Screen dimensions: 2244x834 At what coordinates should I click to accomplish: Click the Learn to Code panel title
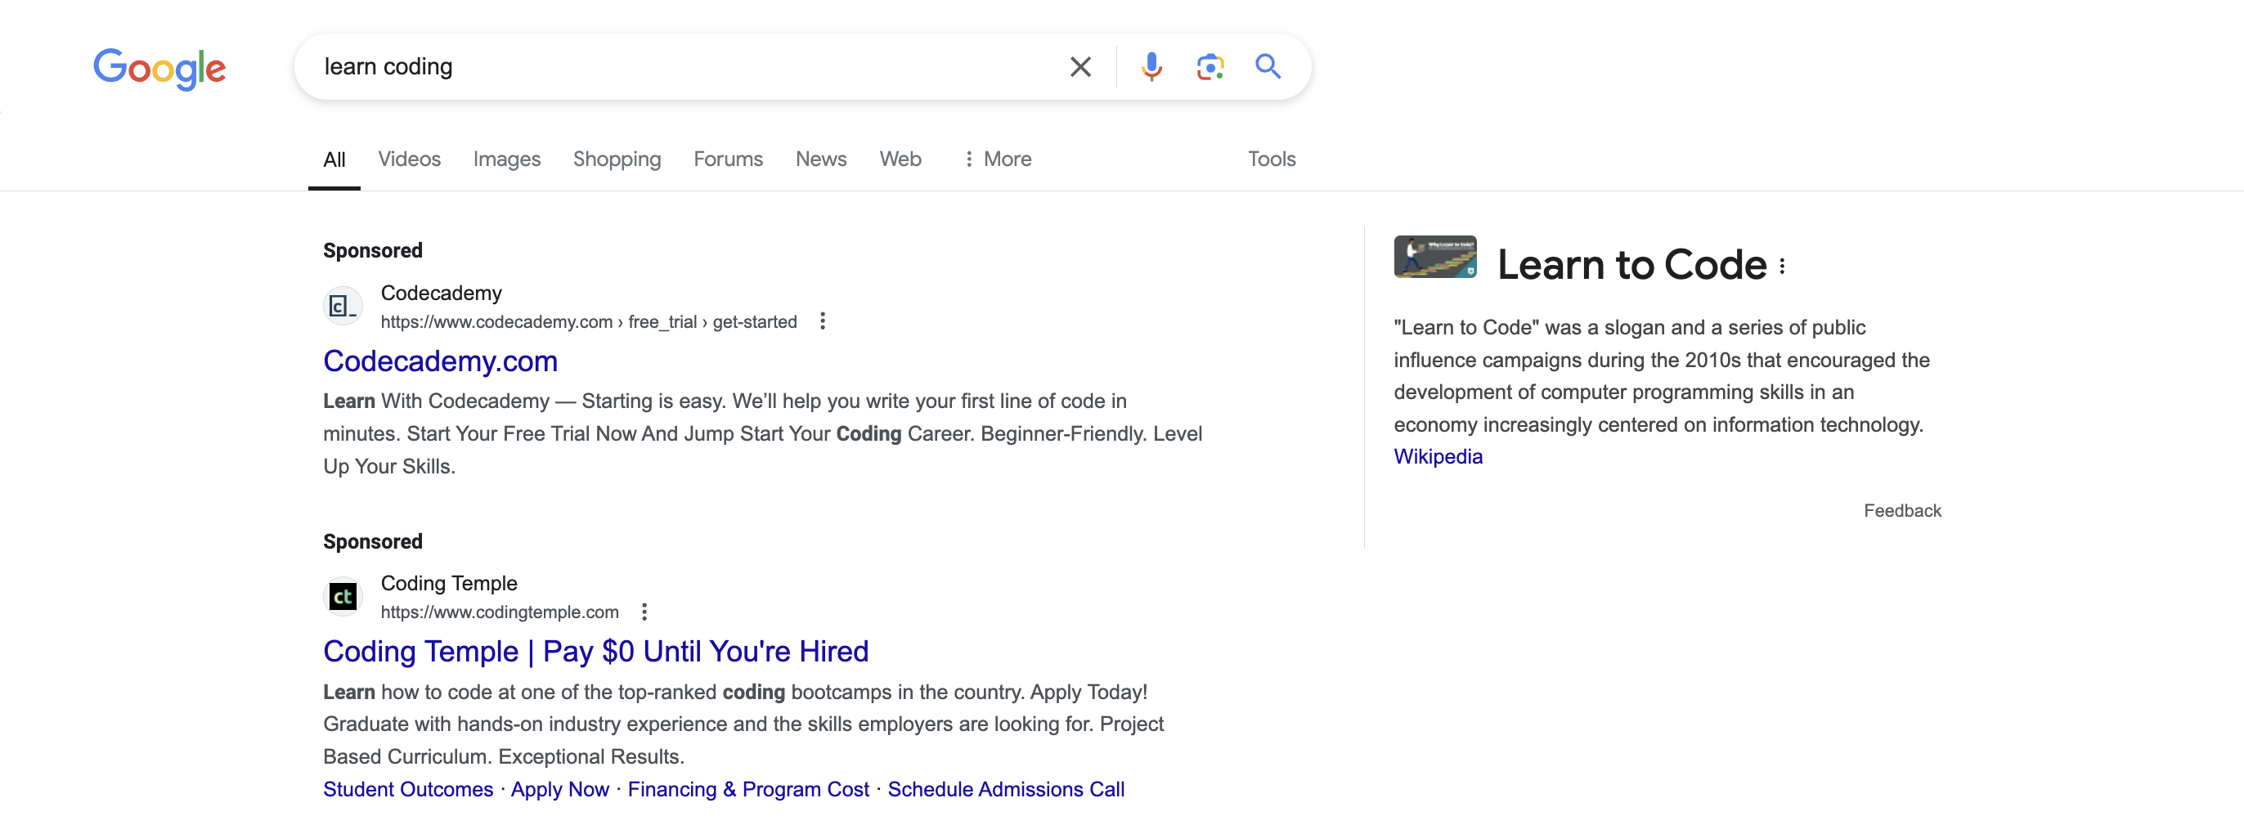point(1632,265)
